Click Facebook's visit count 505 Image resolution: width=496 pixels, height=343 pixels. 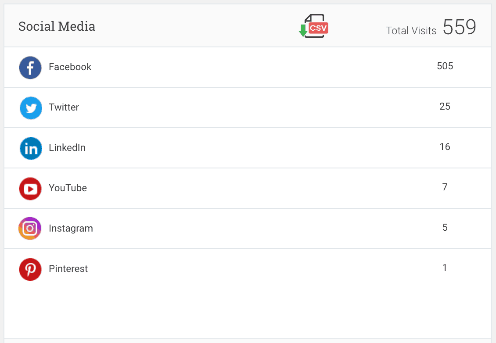tap(445, 66)
